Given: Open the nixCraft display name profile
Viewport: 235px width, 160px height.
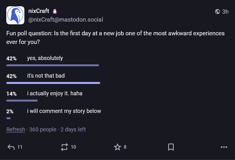Looking at the screenshot, I should 39,11.
